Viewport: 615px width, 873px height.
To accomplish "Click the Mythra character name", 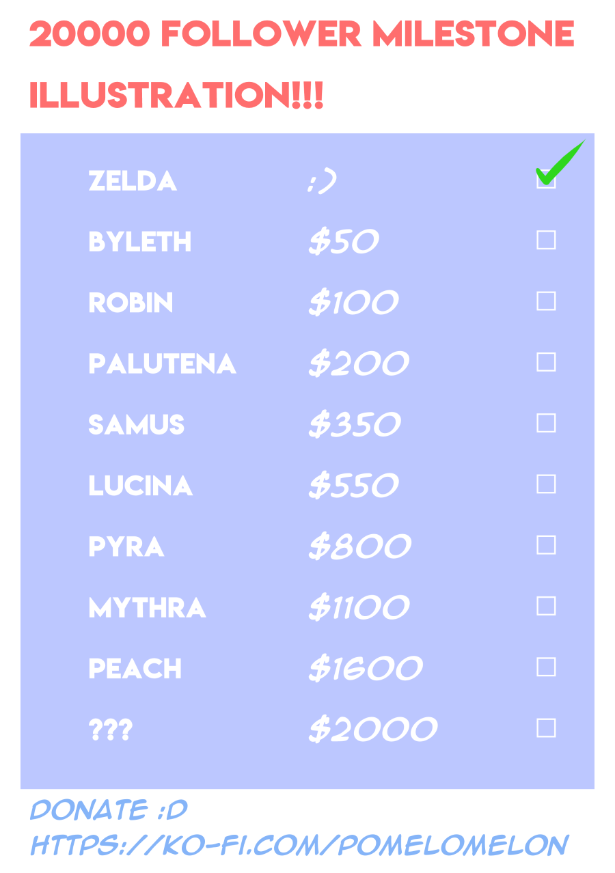I will pyautogui.click(x=147, y=607).
